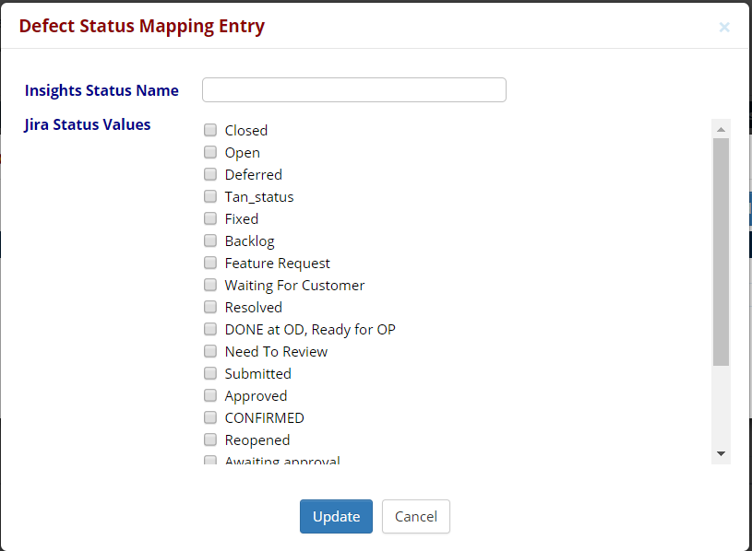Check the Awaiting approval option
This screenshot has height=551, width=752.
click(x=209, y=461)
